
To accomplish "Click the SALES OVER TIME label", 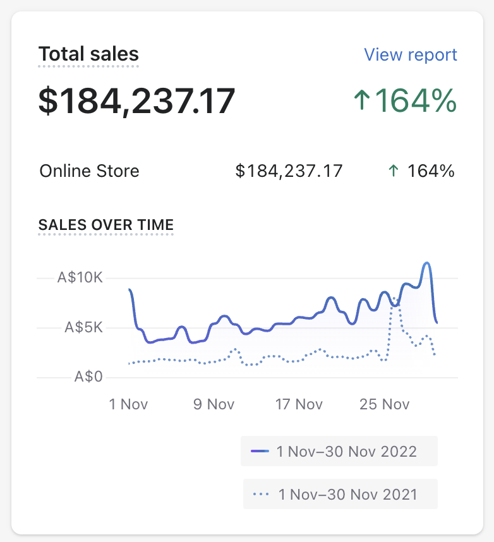I will pyautogui.click(x=106, y=225).
